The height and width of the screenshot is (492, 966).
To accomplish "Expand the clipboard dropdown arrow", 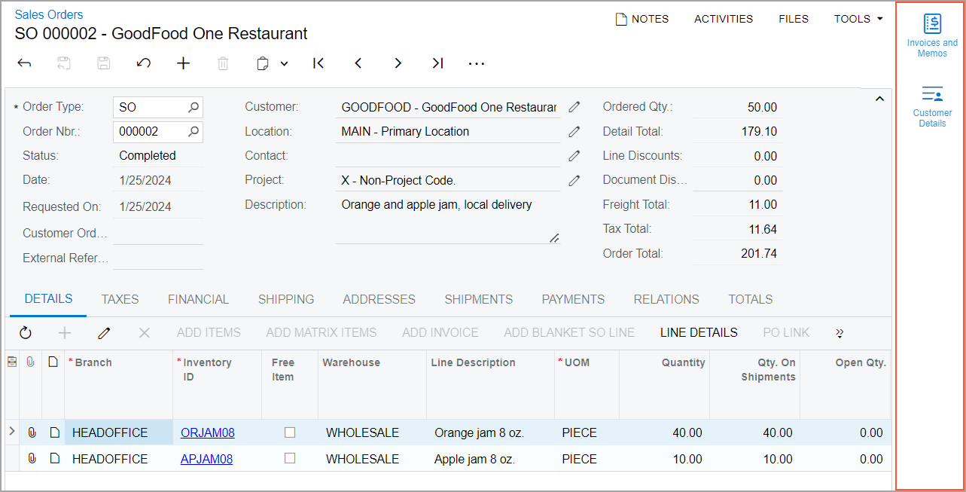I will tap(284, 64).
